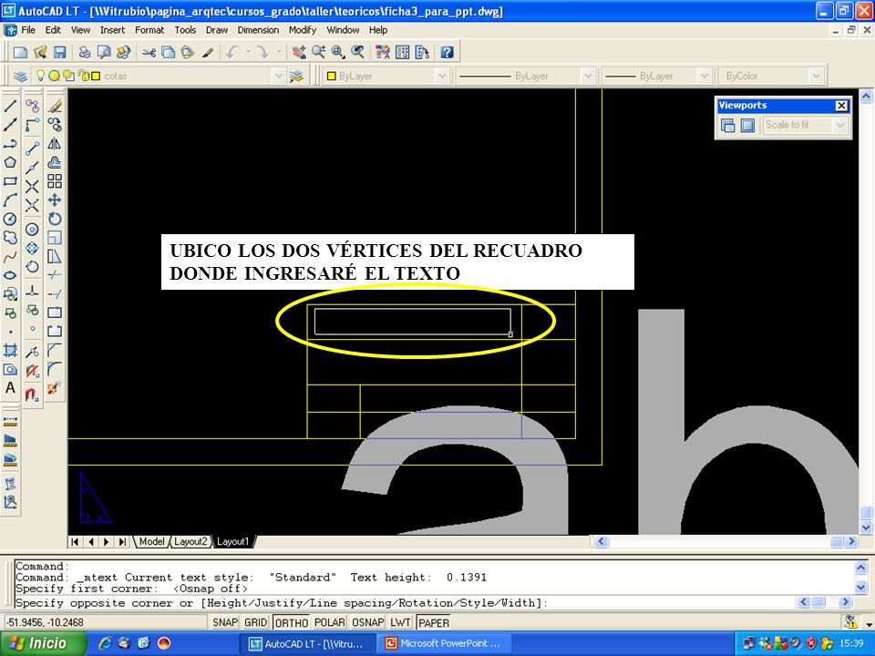Click the Zoom Previous icon

pyautogui.click(x=357, y=53)
